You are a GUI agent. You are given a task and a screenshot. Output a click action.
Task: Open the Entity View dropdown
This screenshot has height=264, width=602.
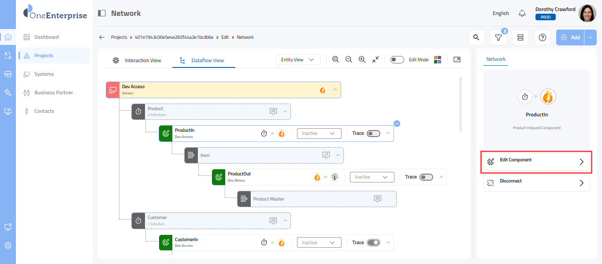coord(298,59)
